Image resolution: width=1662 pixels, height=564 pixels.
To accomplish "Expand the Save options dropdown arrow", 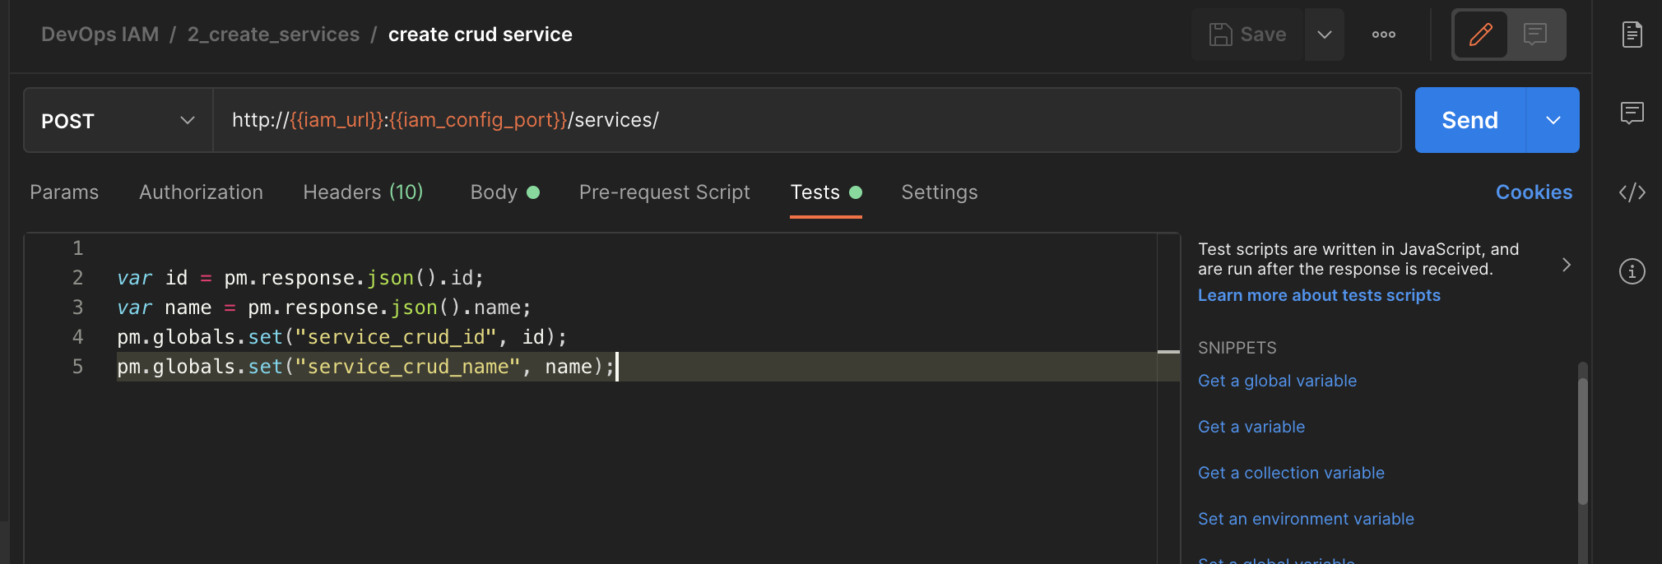I will (1324, 35).
